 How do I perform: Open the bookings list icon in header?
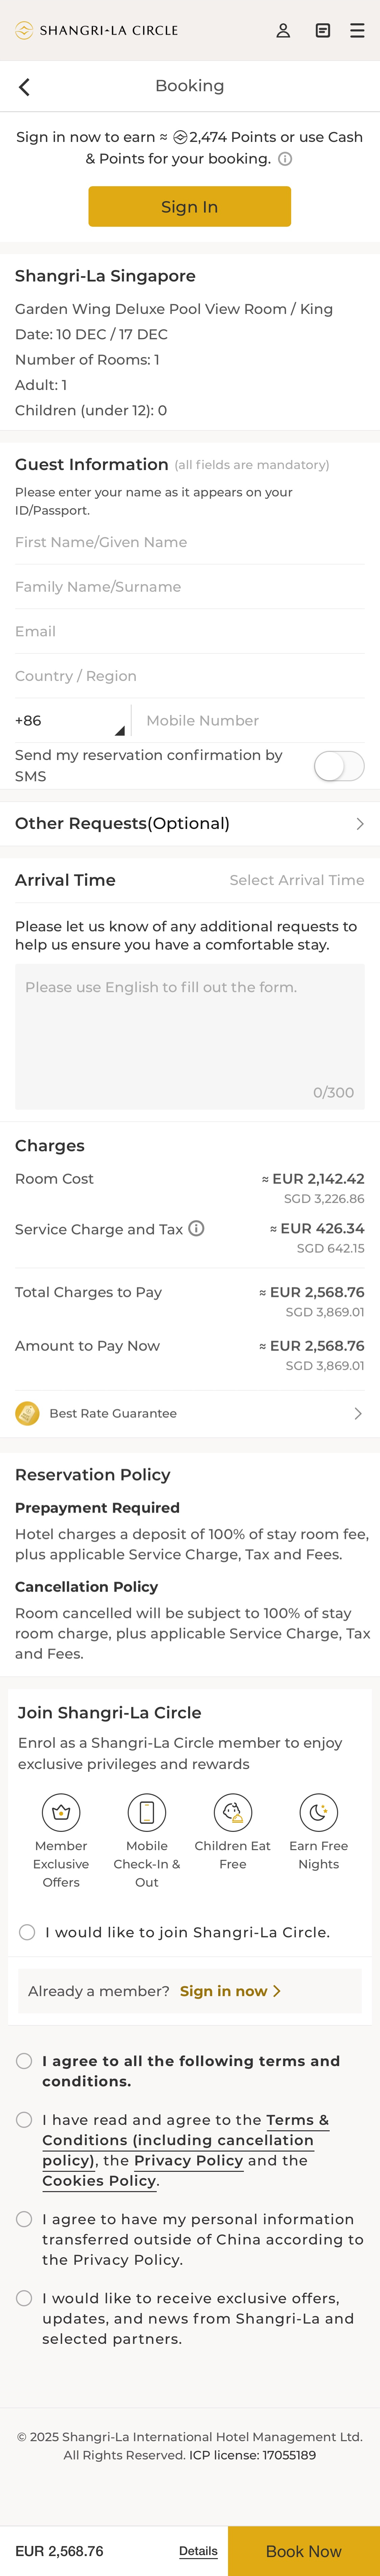click(322, 31)
